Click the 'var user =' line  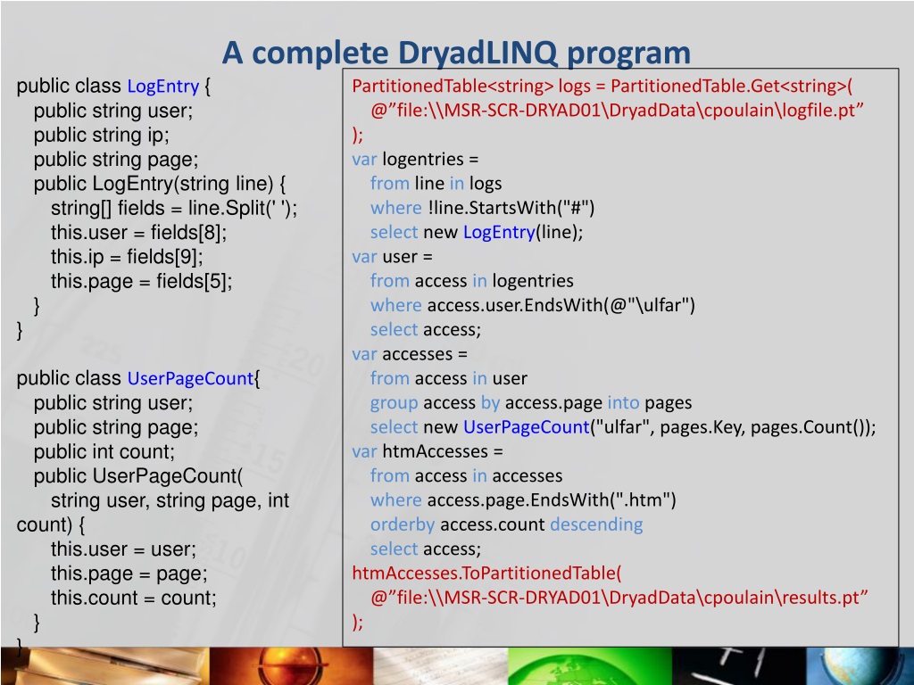pyautogui.click(x=393, y=257)
